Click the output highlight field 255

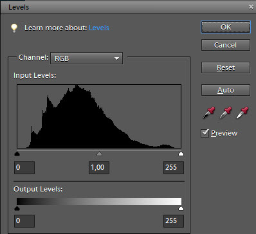click(x=174, y=221)
